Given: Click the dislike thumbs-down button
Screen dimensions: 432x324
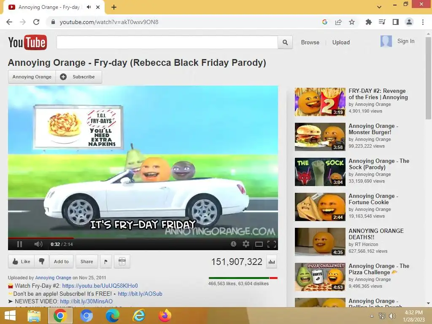Looking at the screenshot, I should pos(42,262).
